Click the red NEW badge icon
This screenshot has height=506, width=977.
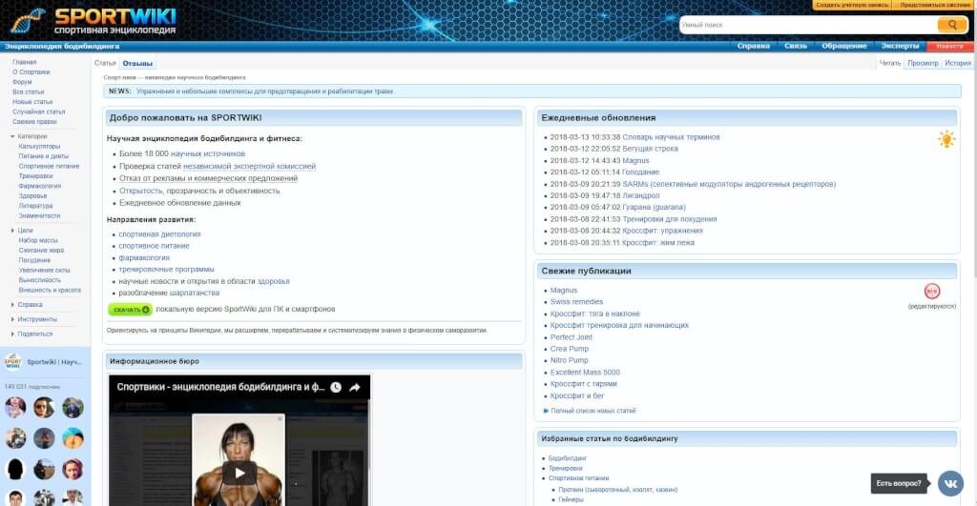tap(932, 292)
